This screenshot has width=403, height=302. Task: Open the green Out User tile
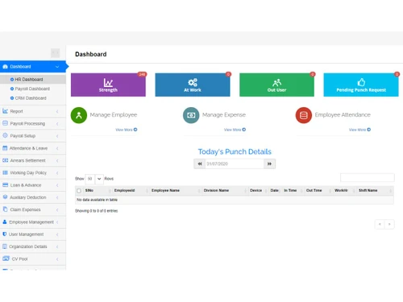tap(276, 85)
